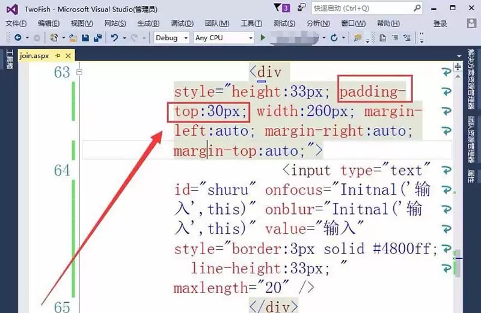
Task: Click the Undo arrow icon
Action: click(114, 37)
